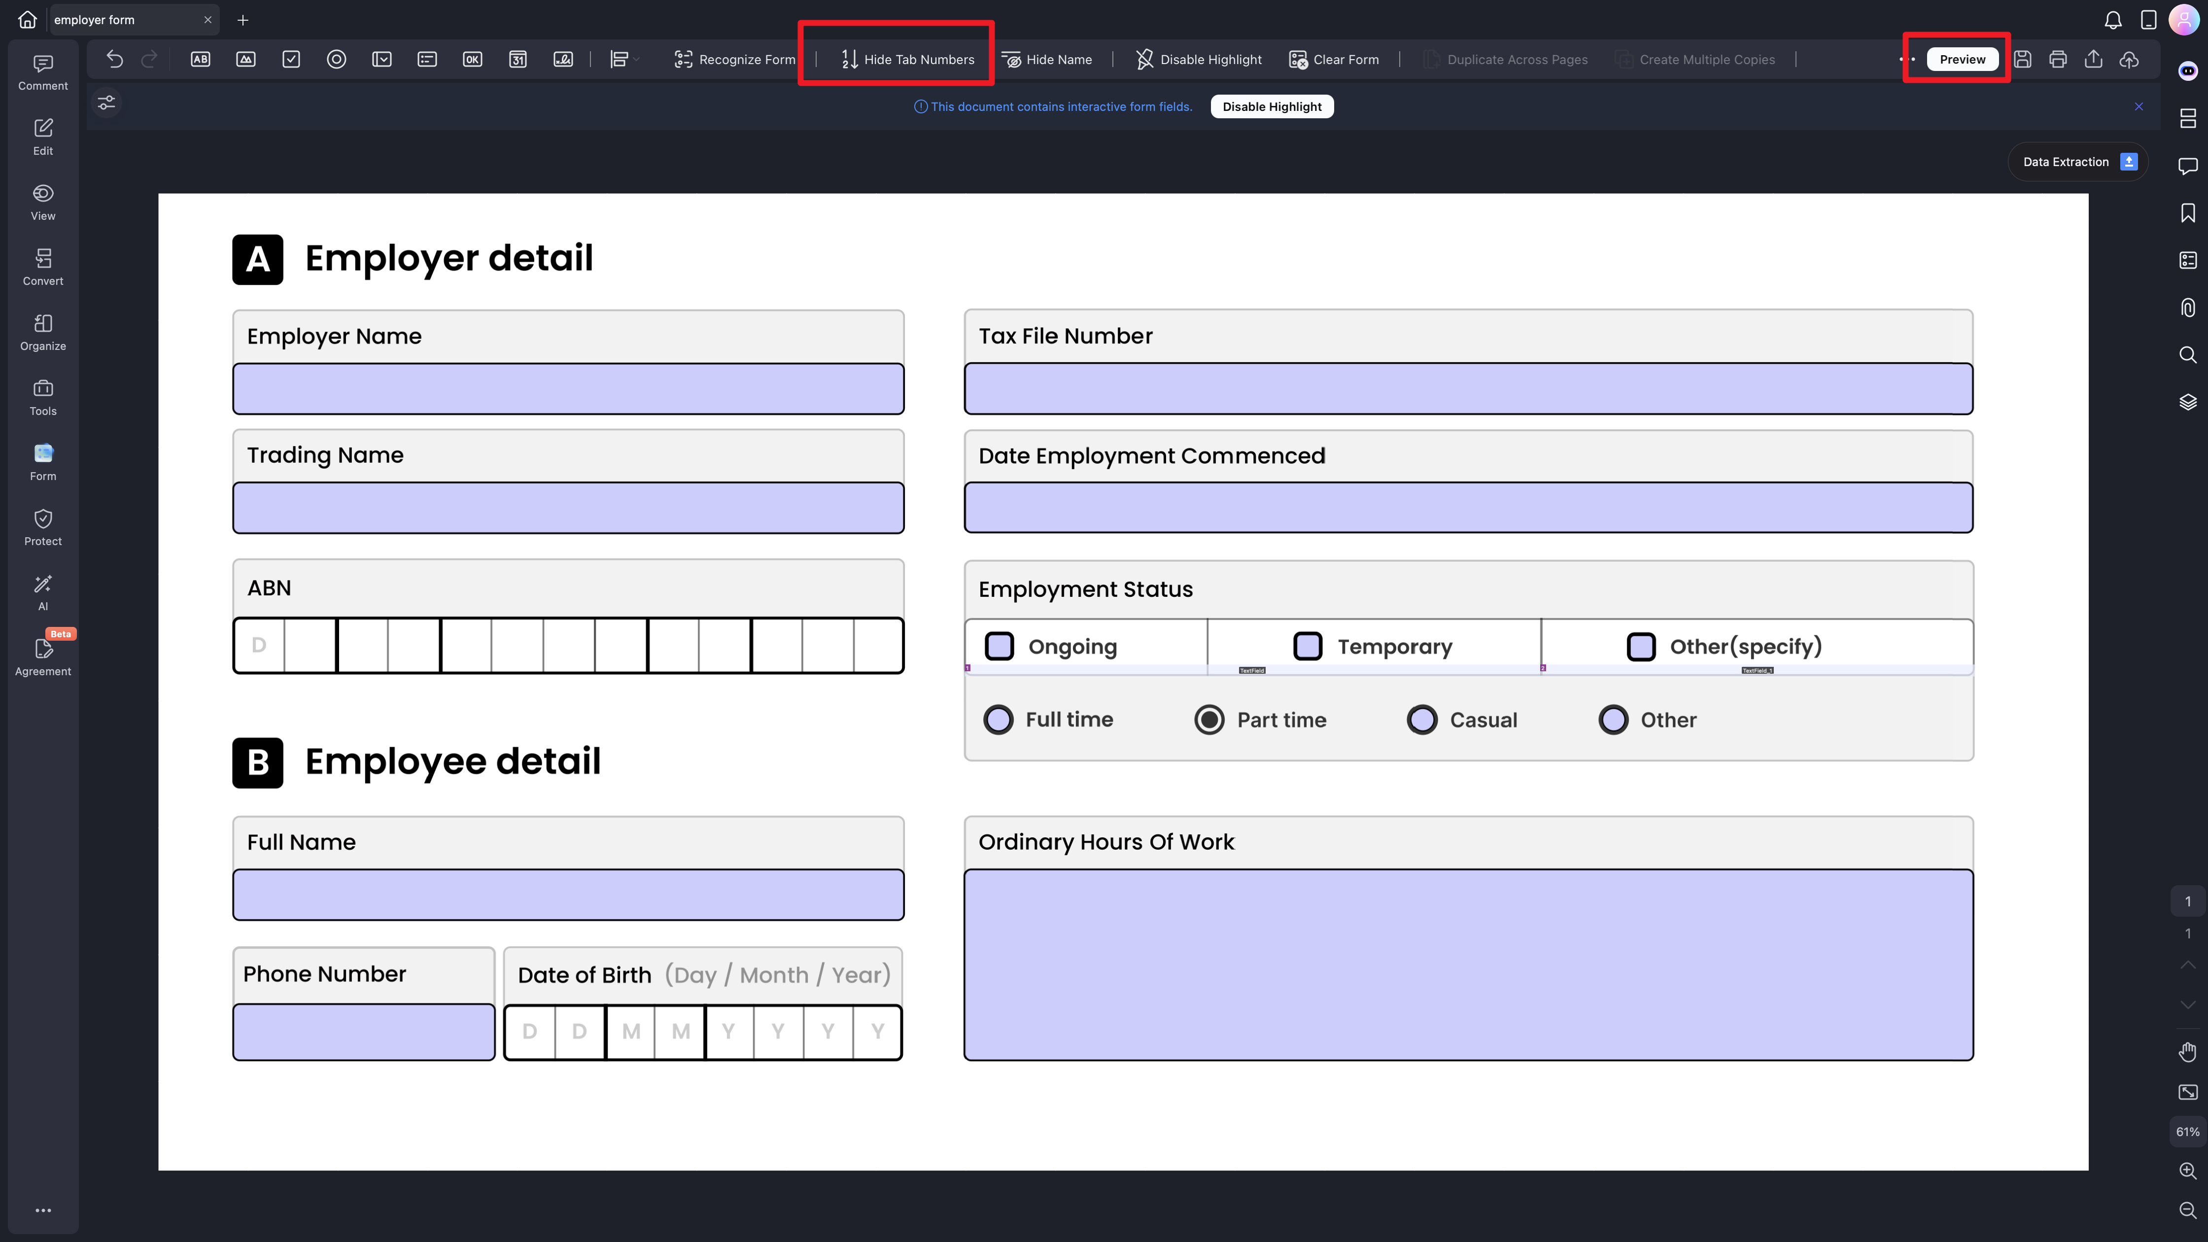
Task: Open the Comment sidebar tab
Action: 43,73
